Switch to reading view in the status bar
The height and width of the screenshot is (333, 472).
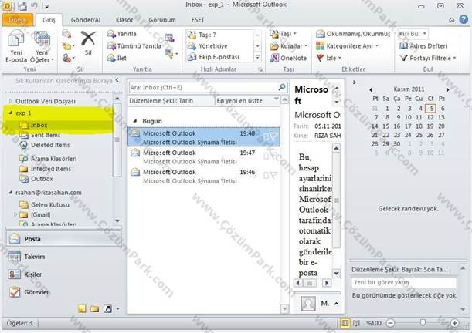(x=356, y=323)
